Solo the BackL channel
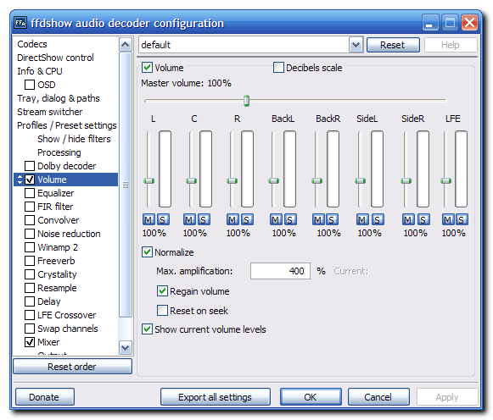This screenshot has height=420, width=493. point(290,219)
